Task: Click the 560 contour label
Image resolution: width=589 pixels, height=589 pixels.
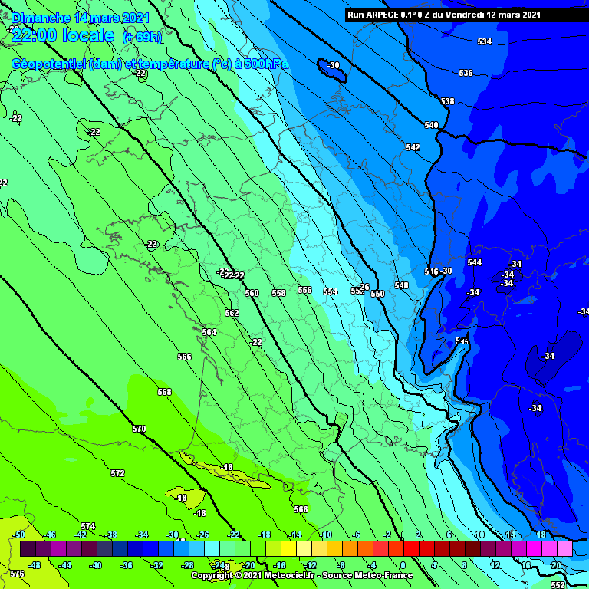Action: coord(252,293)
